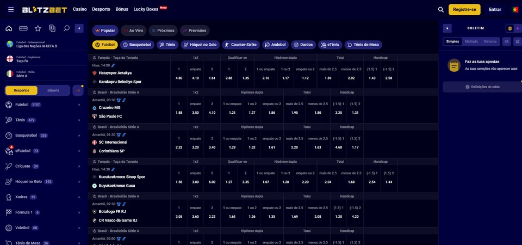Open Desporto in top menu
Image resolution: width=522 pixels, height=245 pixels.
[x=101, y=9]
